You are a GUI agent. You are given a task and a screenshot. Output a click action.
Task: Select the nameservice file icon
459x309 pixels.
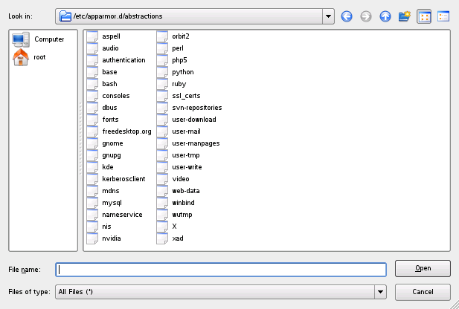click(x=92, y=215)
